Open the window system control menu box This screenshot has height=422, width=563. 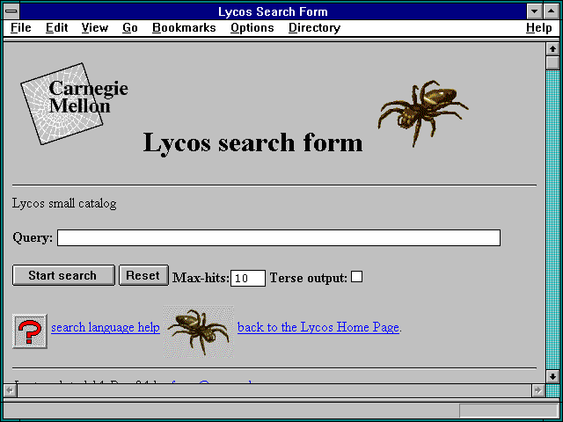click(11, 11)
